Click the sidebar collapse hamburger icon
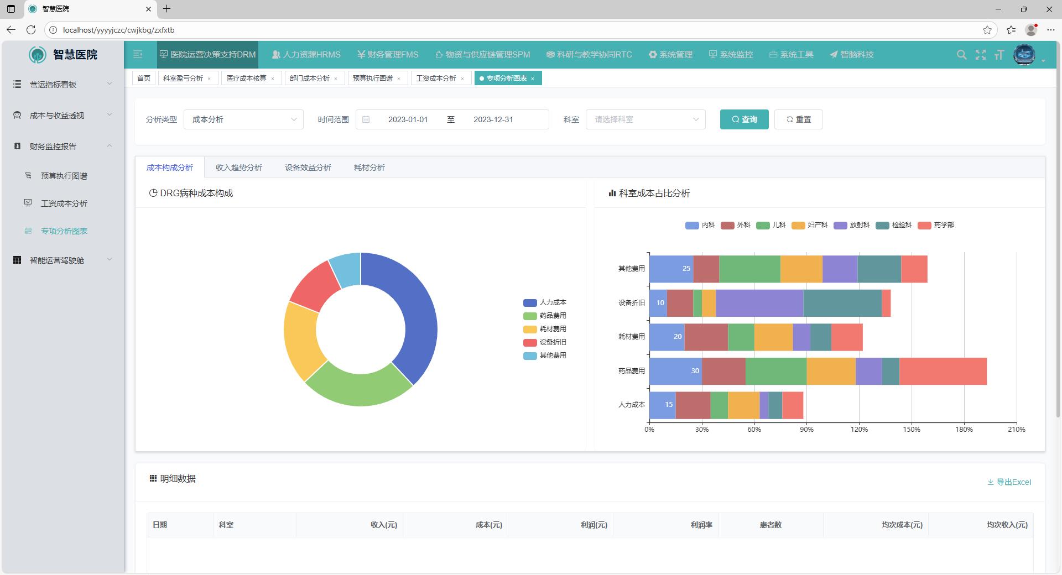Screen dimensions: 1062x575 pyautogui.click(x=138, y=54)
